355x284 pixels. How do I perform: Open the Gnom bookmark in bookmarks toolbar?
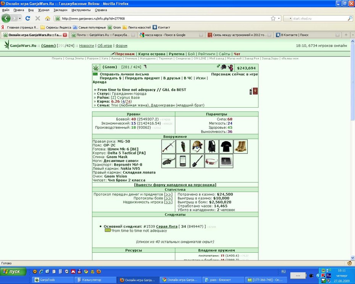click(x=115, y=27)
